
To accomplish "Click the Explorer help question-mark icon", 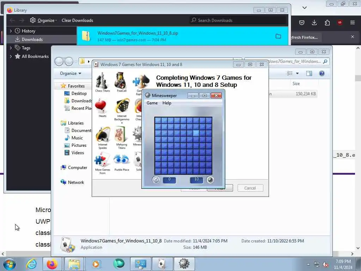I will click(x=322, y=73).
